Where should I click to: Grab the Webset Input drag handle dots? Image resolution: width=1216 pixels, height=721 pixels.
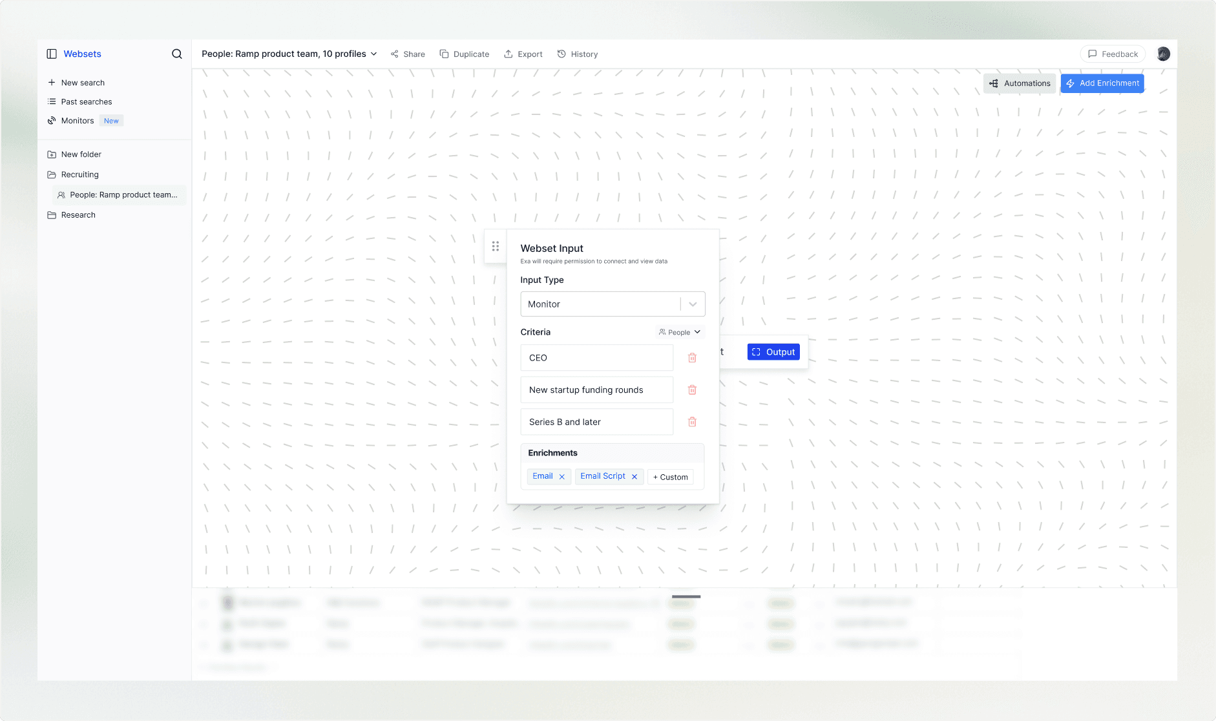point(496,246)
